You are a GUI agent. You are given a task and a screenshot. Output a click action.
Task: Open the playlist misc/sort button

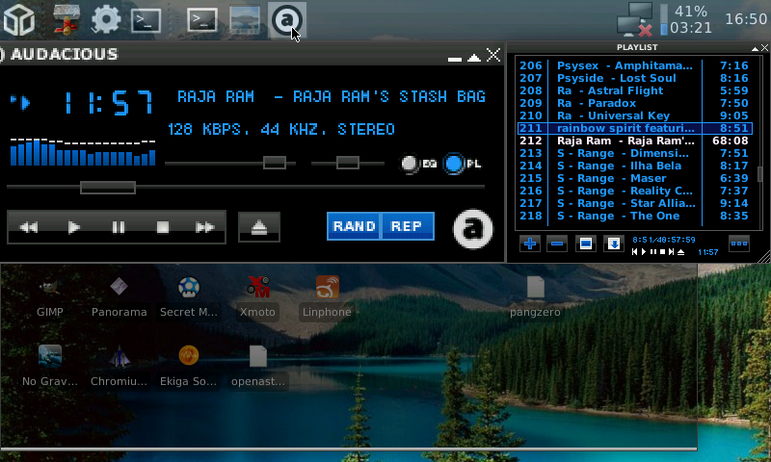(x=614, y=244)
